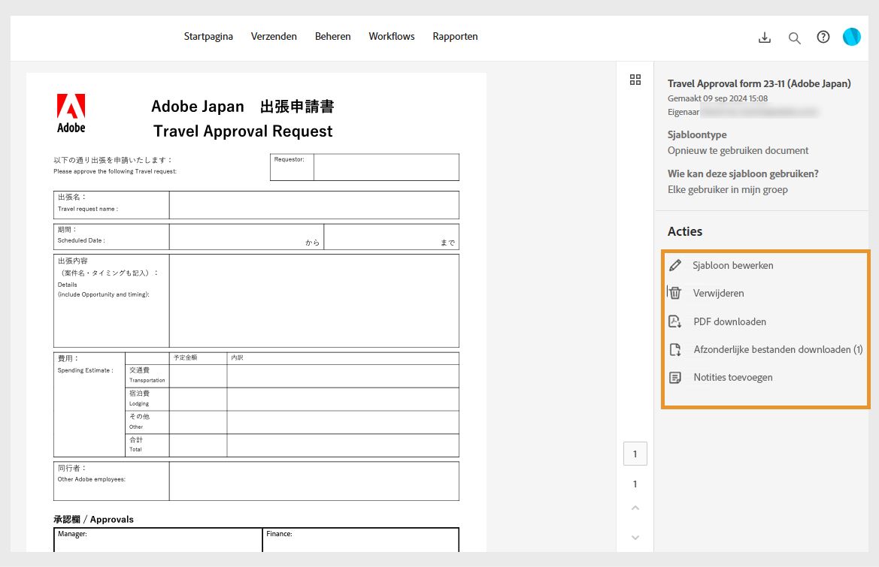Collapse upward with the previous page chevron

(635, 508)
